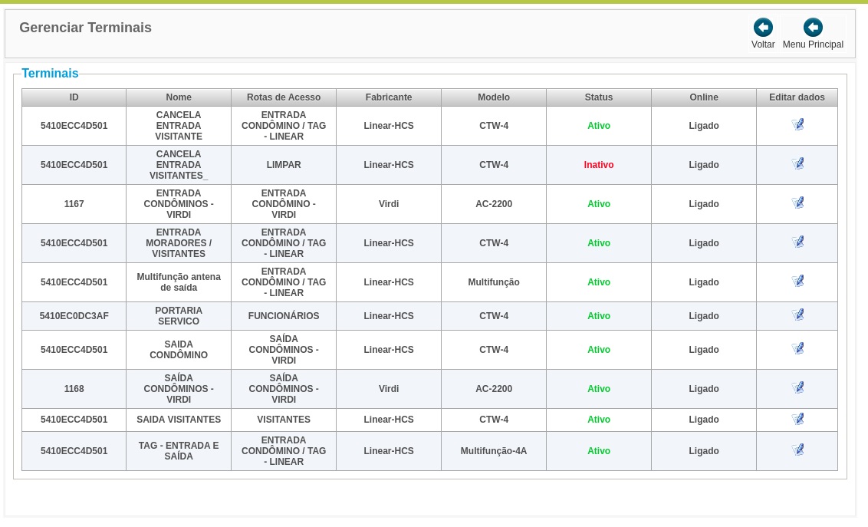Open Menu Principal arrow icon

pos(813,28)
